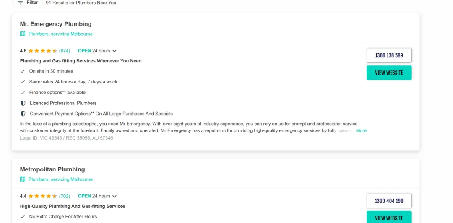Screen dimensions: 453x223
Task: Expand Mr. Emergency Plumbing opening hours
Action: point(115,51)
